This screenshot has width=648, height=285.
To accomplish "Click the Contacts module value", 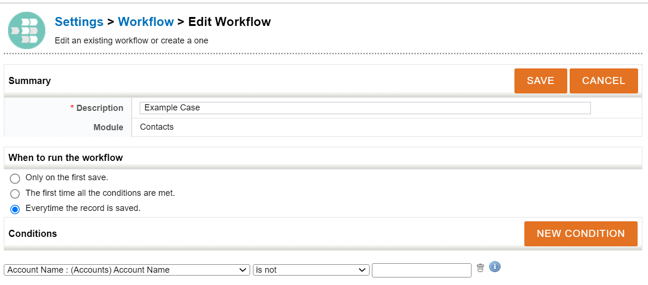I will point(156,127).
